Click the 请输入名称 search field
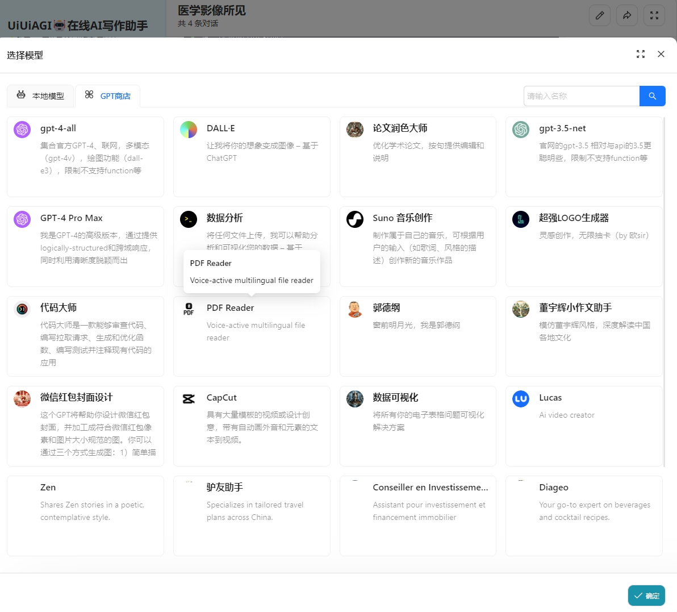Viewport: 677px width, 612px height. pos(582,96)
